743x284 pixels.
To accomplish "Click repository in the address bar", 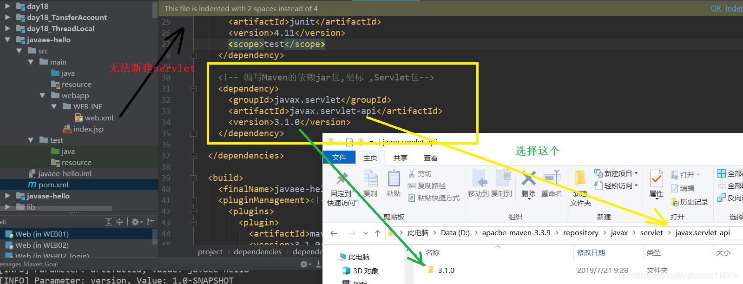I will (x=581, y=232).
